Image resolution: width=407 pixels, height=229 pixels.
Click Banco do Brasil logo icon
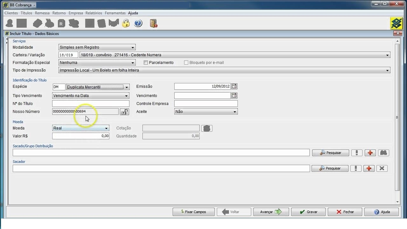[x=397, y=23]
